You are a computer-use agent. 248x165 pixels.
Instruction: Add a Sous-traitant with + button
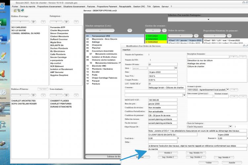56,95
